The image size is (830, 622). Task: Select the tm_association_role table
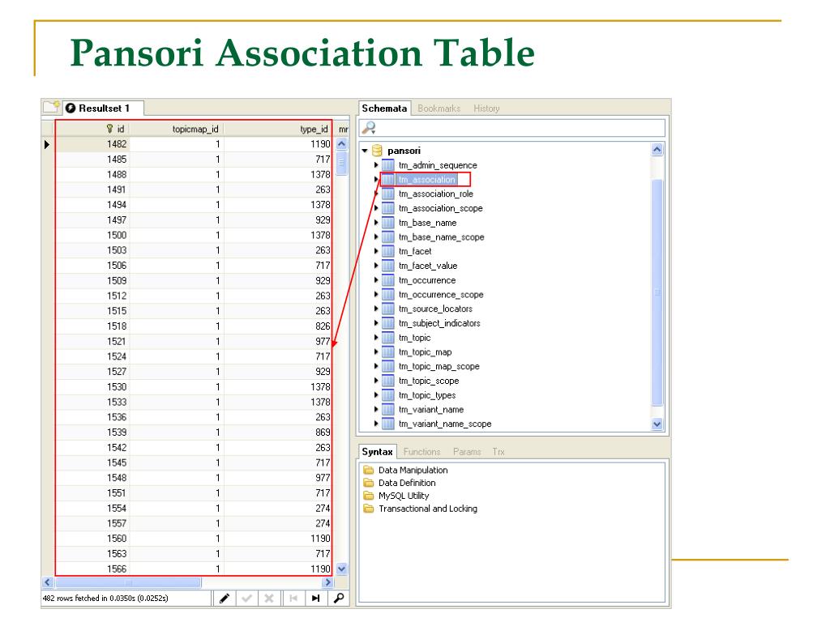click(x=435, y=194)
